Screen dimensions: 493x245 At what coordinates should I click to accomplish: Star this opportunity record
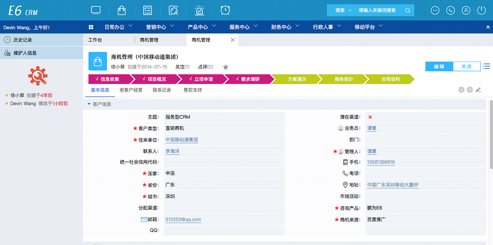(x=225, y=67)
